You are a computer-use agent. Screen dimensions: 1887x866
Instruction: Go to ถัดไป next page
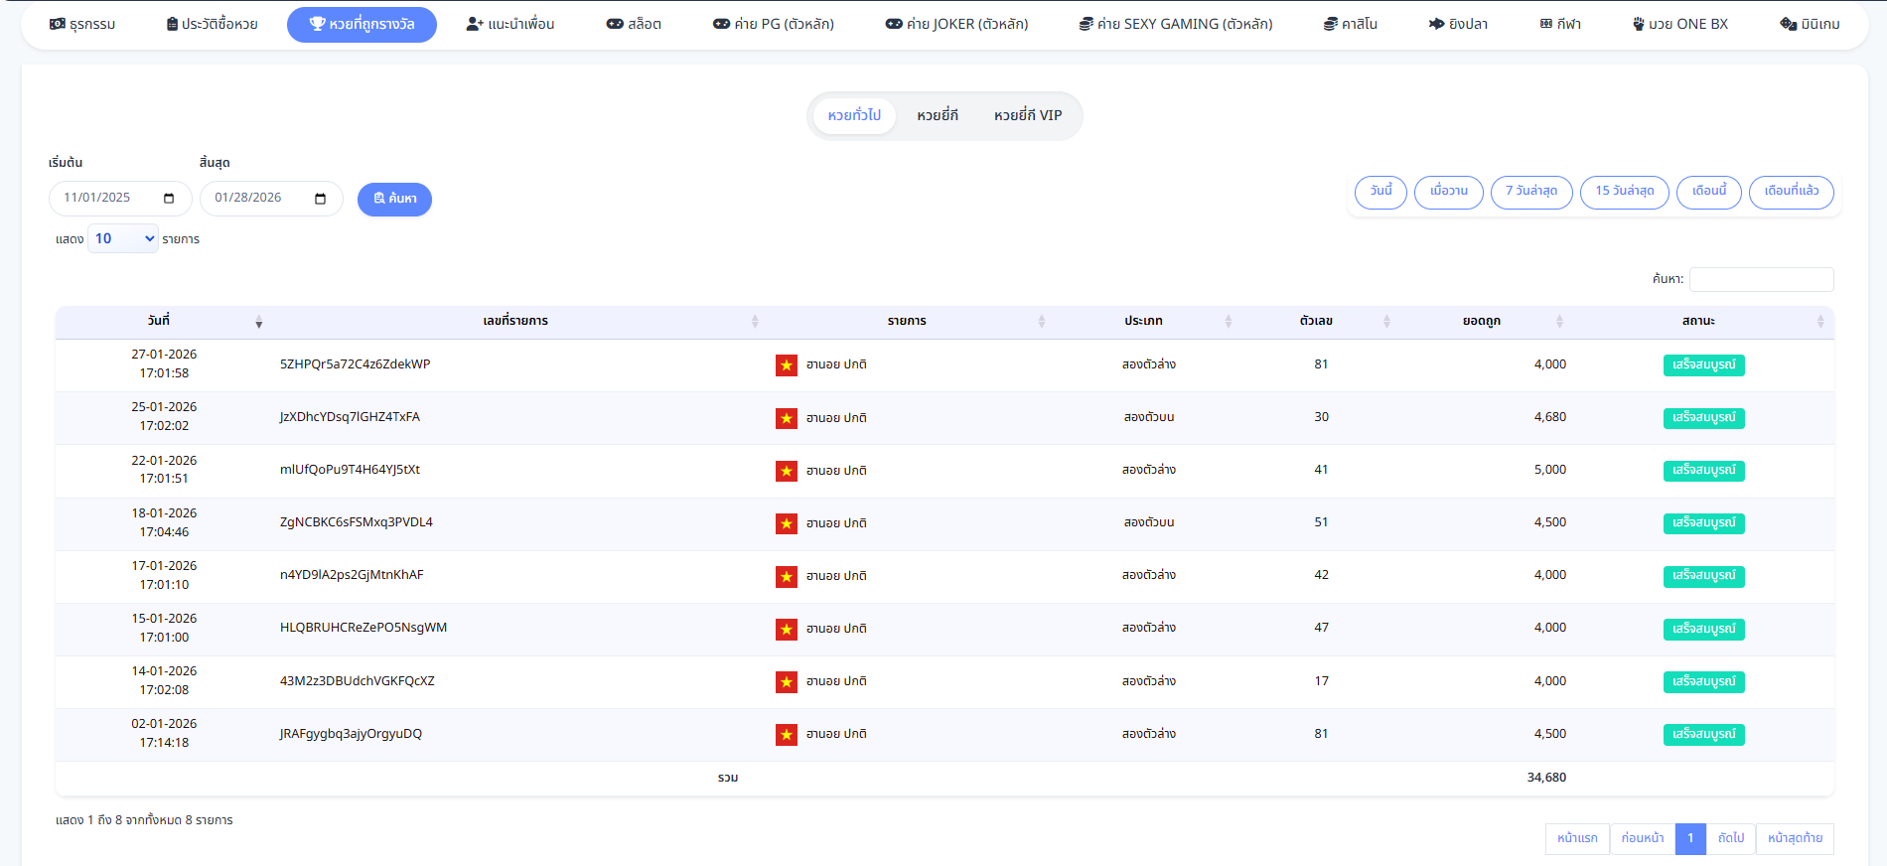tap(1730, 838)
